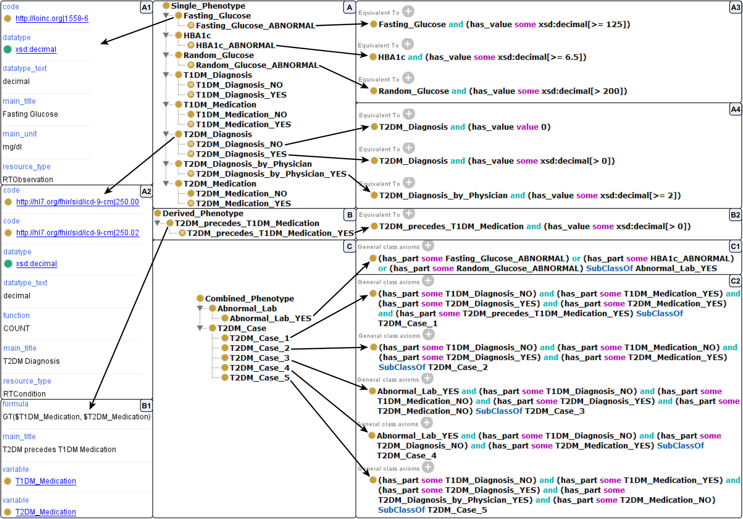
Task: Click the HBA1c_ABNORMAL defined class icon
Action: [191, 45]
